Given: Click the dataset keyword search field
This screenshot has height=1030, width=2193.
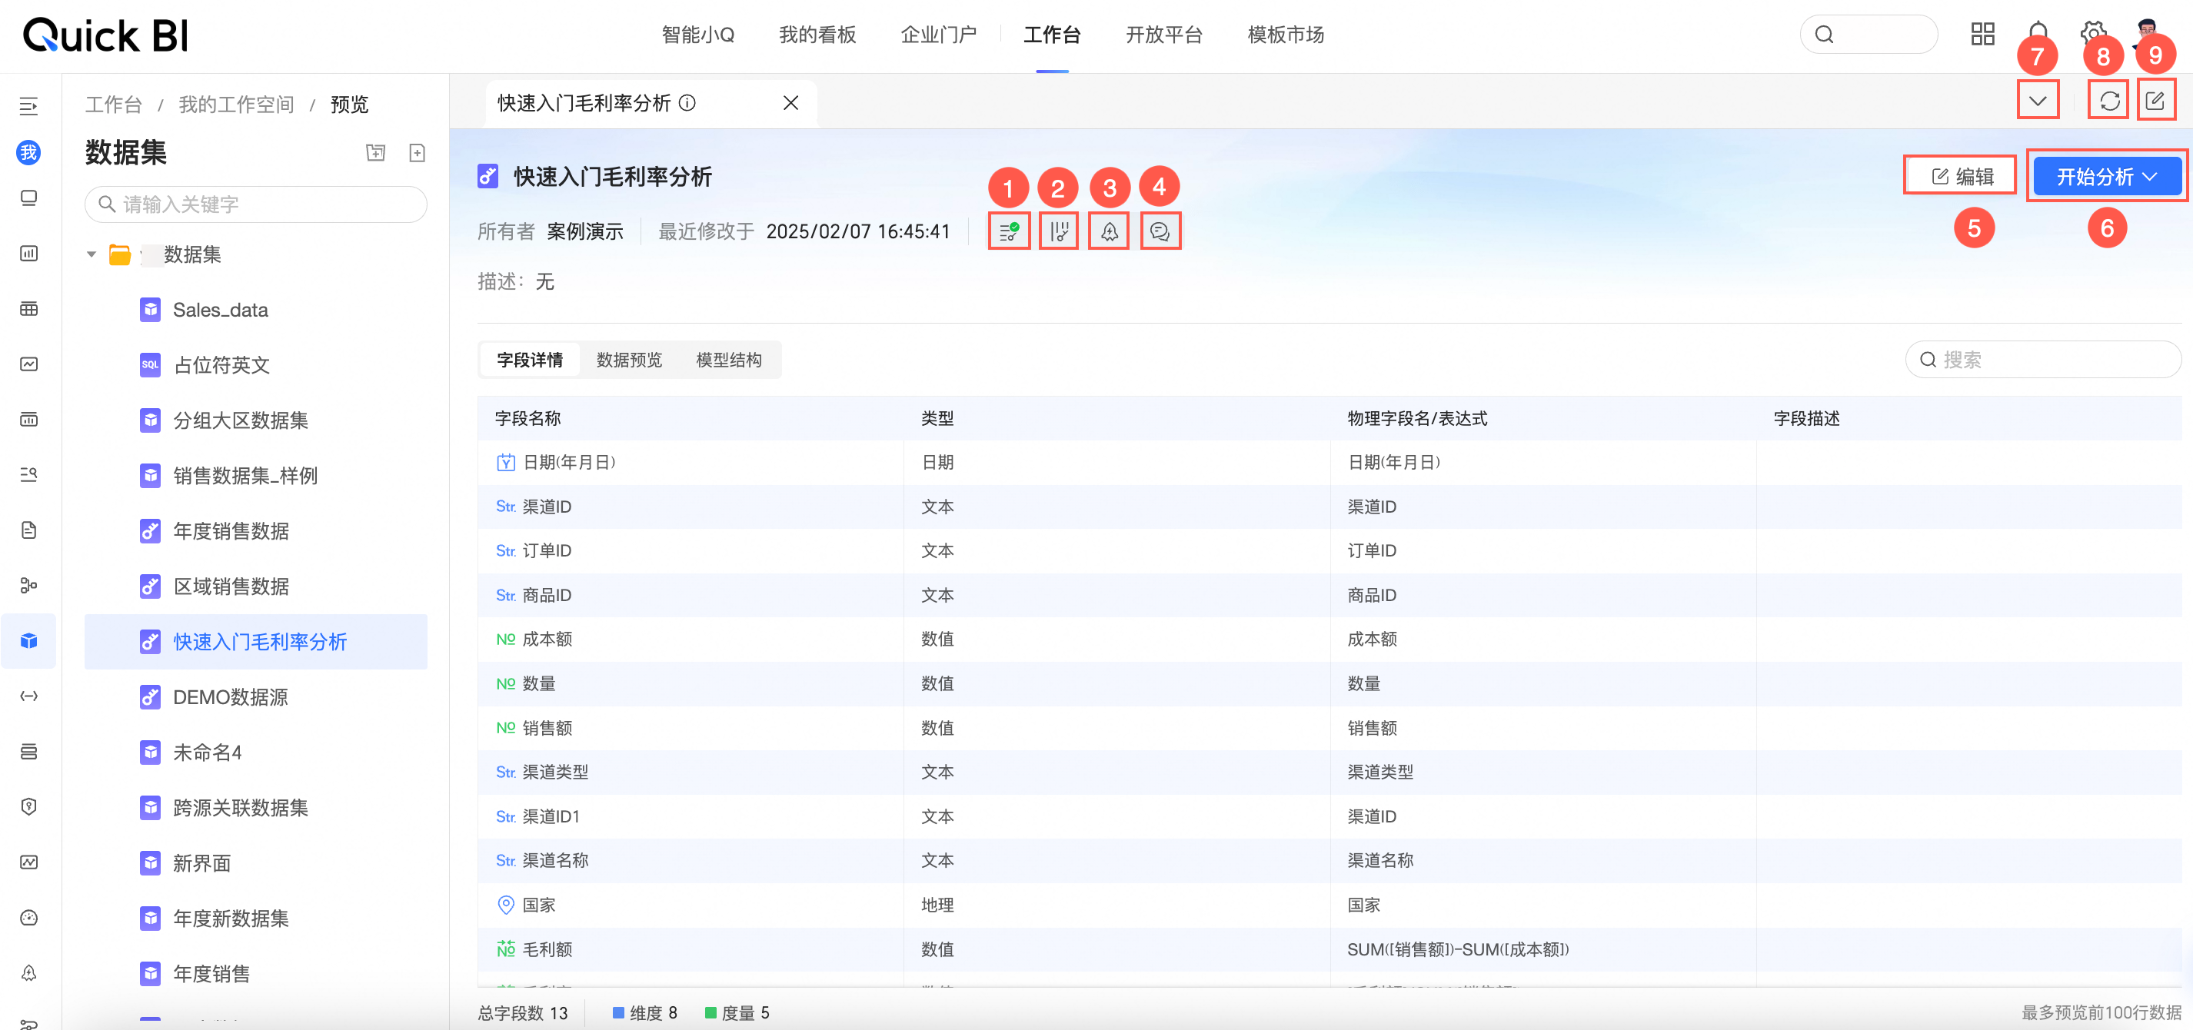Looking at the screenshot, I should coord(255,204).
